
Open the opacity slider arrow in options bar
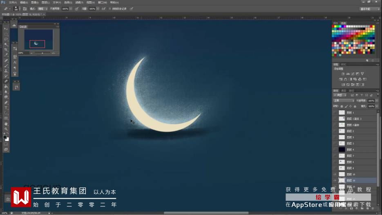click(x=71, y=9)
